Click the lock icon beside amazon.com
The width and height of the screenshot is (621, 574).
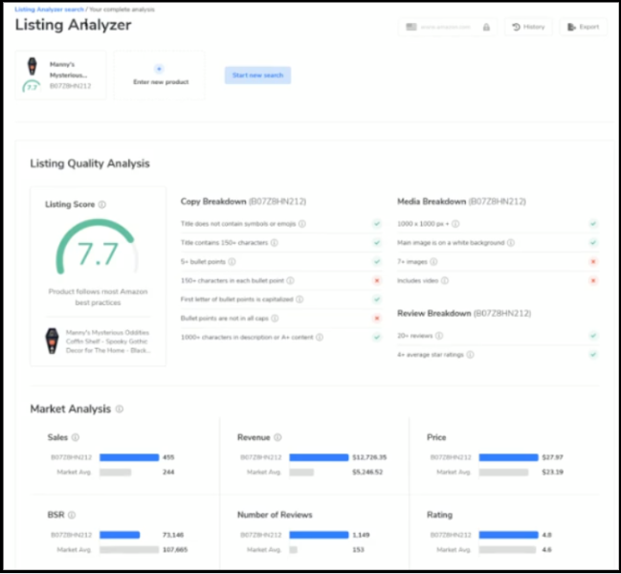tap(486, 27)
